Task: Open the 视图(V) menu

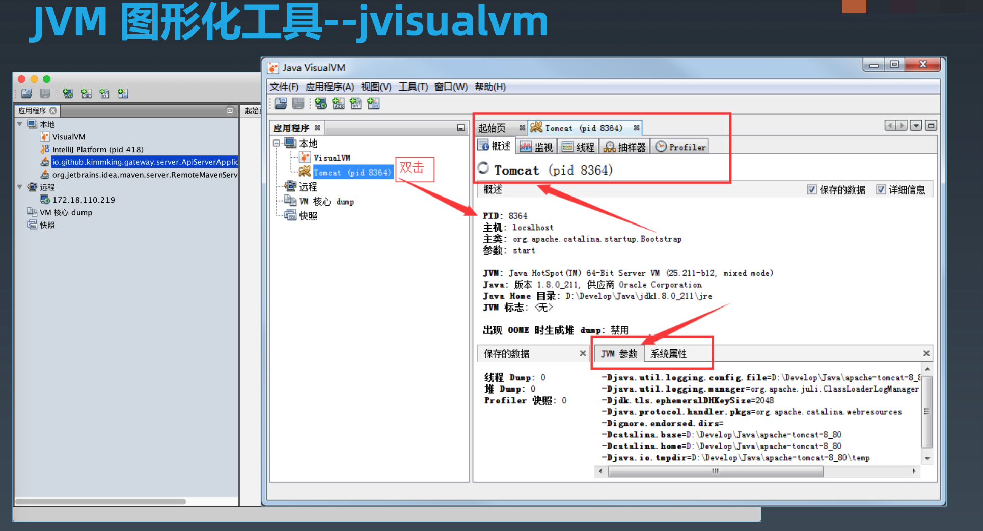Action: 376,87
